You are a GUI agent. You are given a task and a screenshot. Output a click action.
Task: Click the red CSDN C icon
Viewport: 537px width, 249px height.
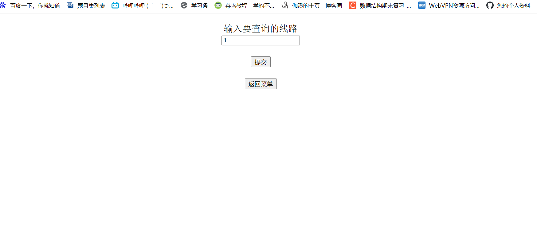[353, 5]
